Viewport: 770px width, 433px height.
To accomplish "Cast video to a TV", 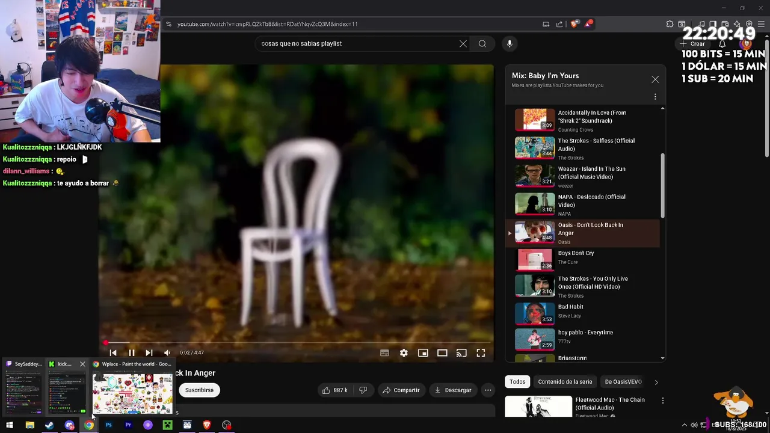I will pos(461,353).
